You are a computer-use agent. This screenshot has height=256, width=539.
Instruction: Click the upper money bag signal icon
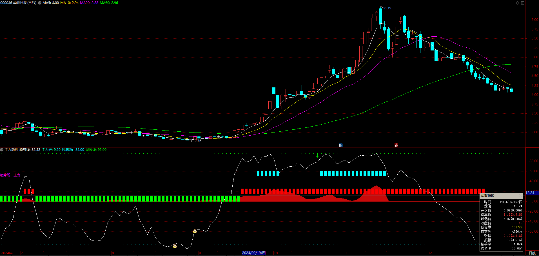[x=195, y=231]
